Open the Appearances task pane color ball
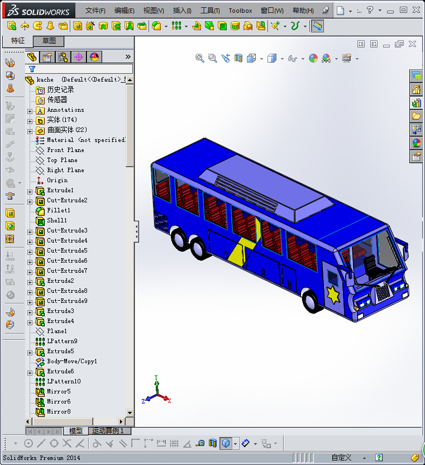 416,143
